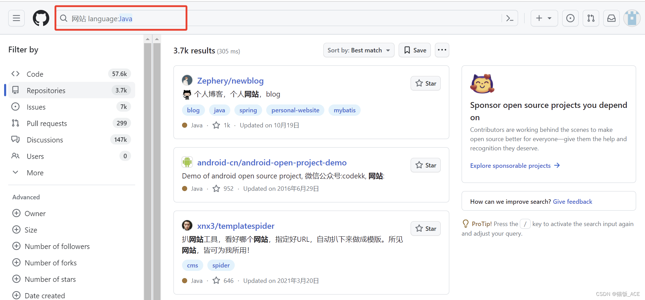View the 646 stargazers count

click(x=223, y=281)
